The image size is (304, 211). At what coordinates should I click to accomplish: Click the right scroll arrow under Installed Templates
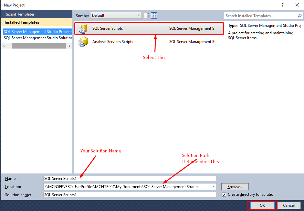pyautogui.click(x=69, y=46)
